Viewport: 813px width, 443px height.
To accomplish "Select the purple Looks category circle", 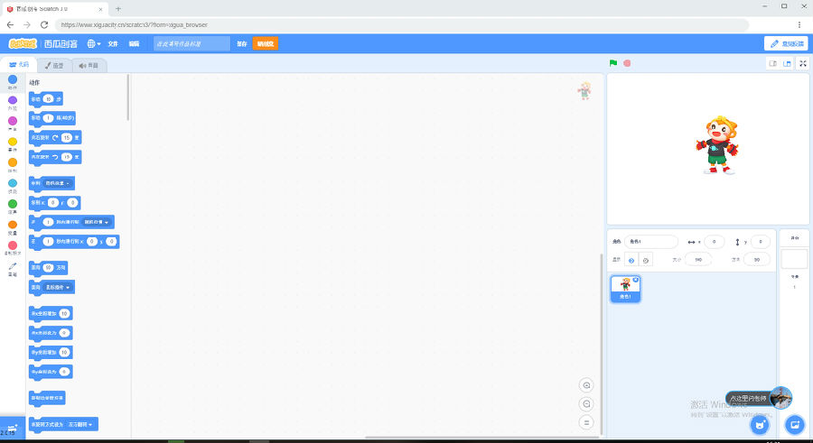I will [x=13, y=100].
